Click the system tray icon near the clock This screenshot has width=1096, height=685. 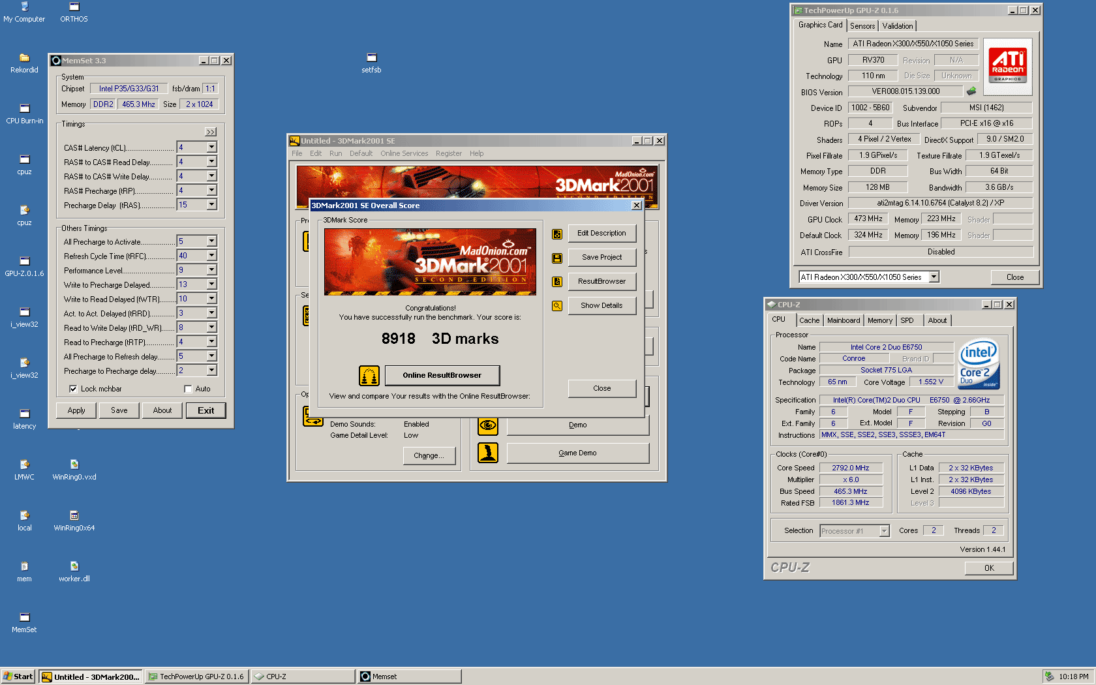pyautogui.click(x=1049, y=677)
